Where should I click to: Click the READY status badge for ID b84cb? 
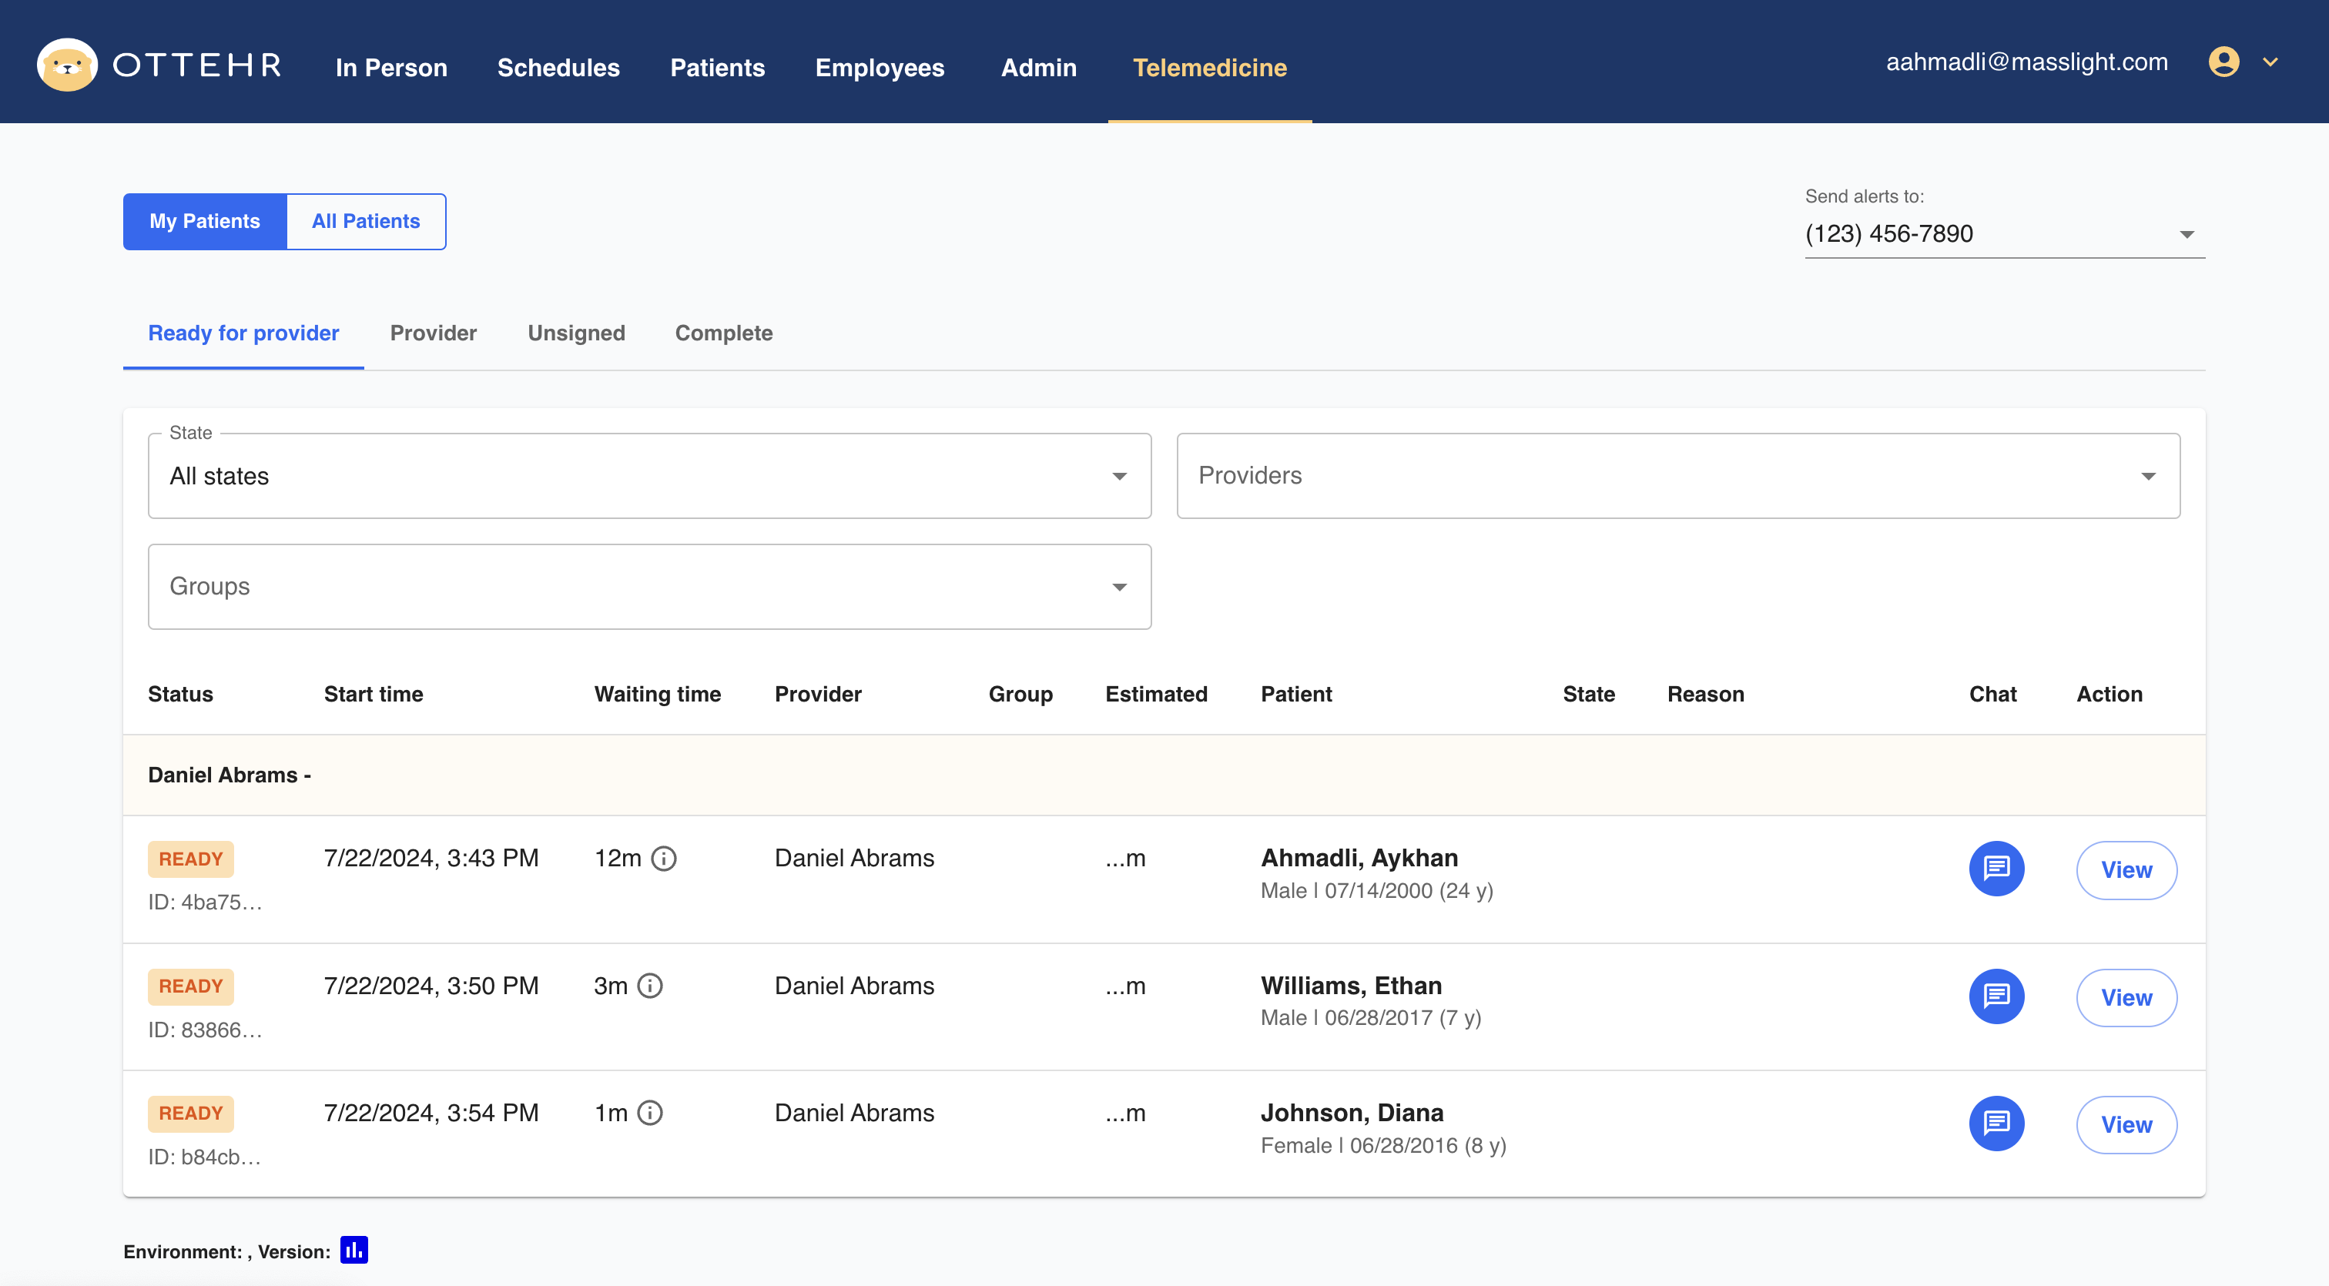pyautogui.click(x=190, y=1112)
